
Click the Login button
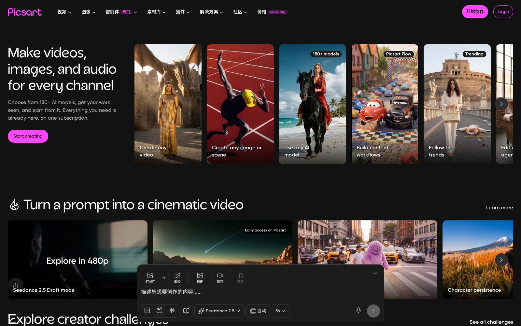pyautogui.click(x=503, y=12)
